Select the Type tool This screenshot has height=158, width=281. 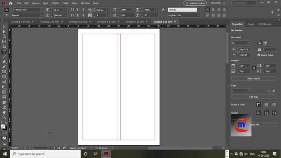[4, 52]
